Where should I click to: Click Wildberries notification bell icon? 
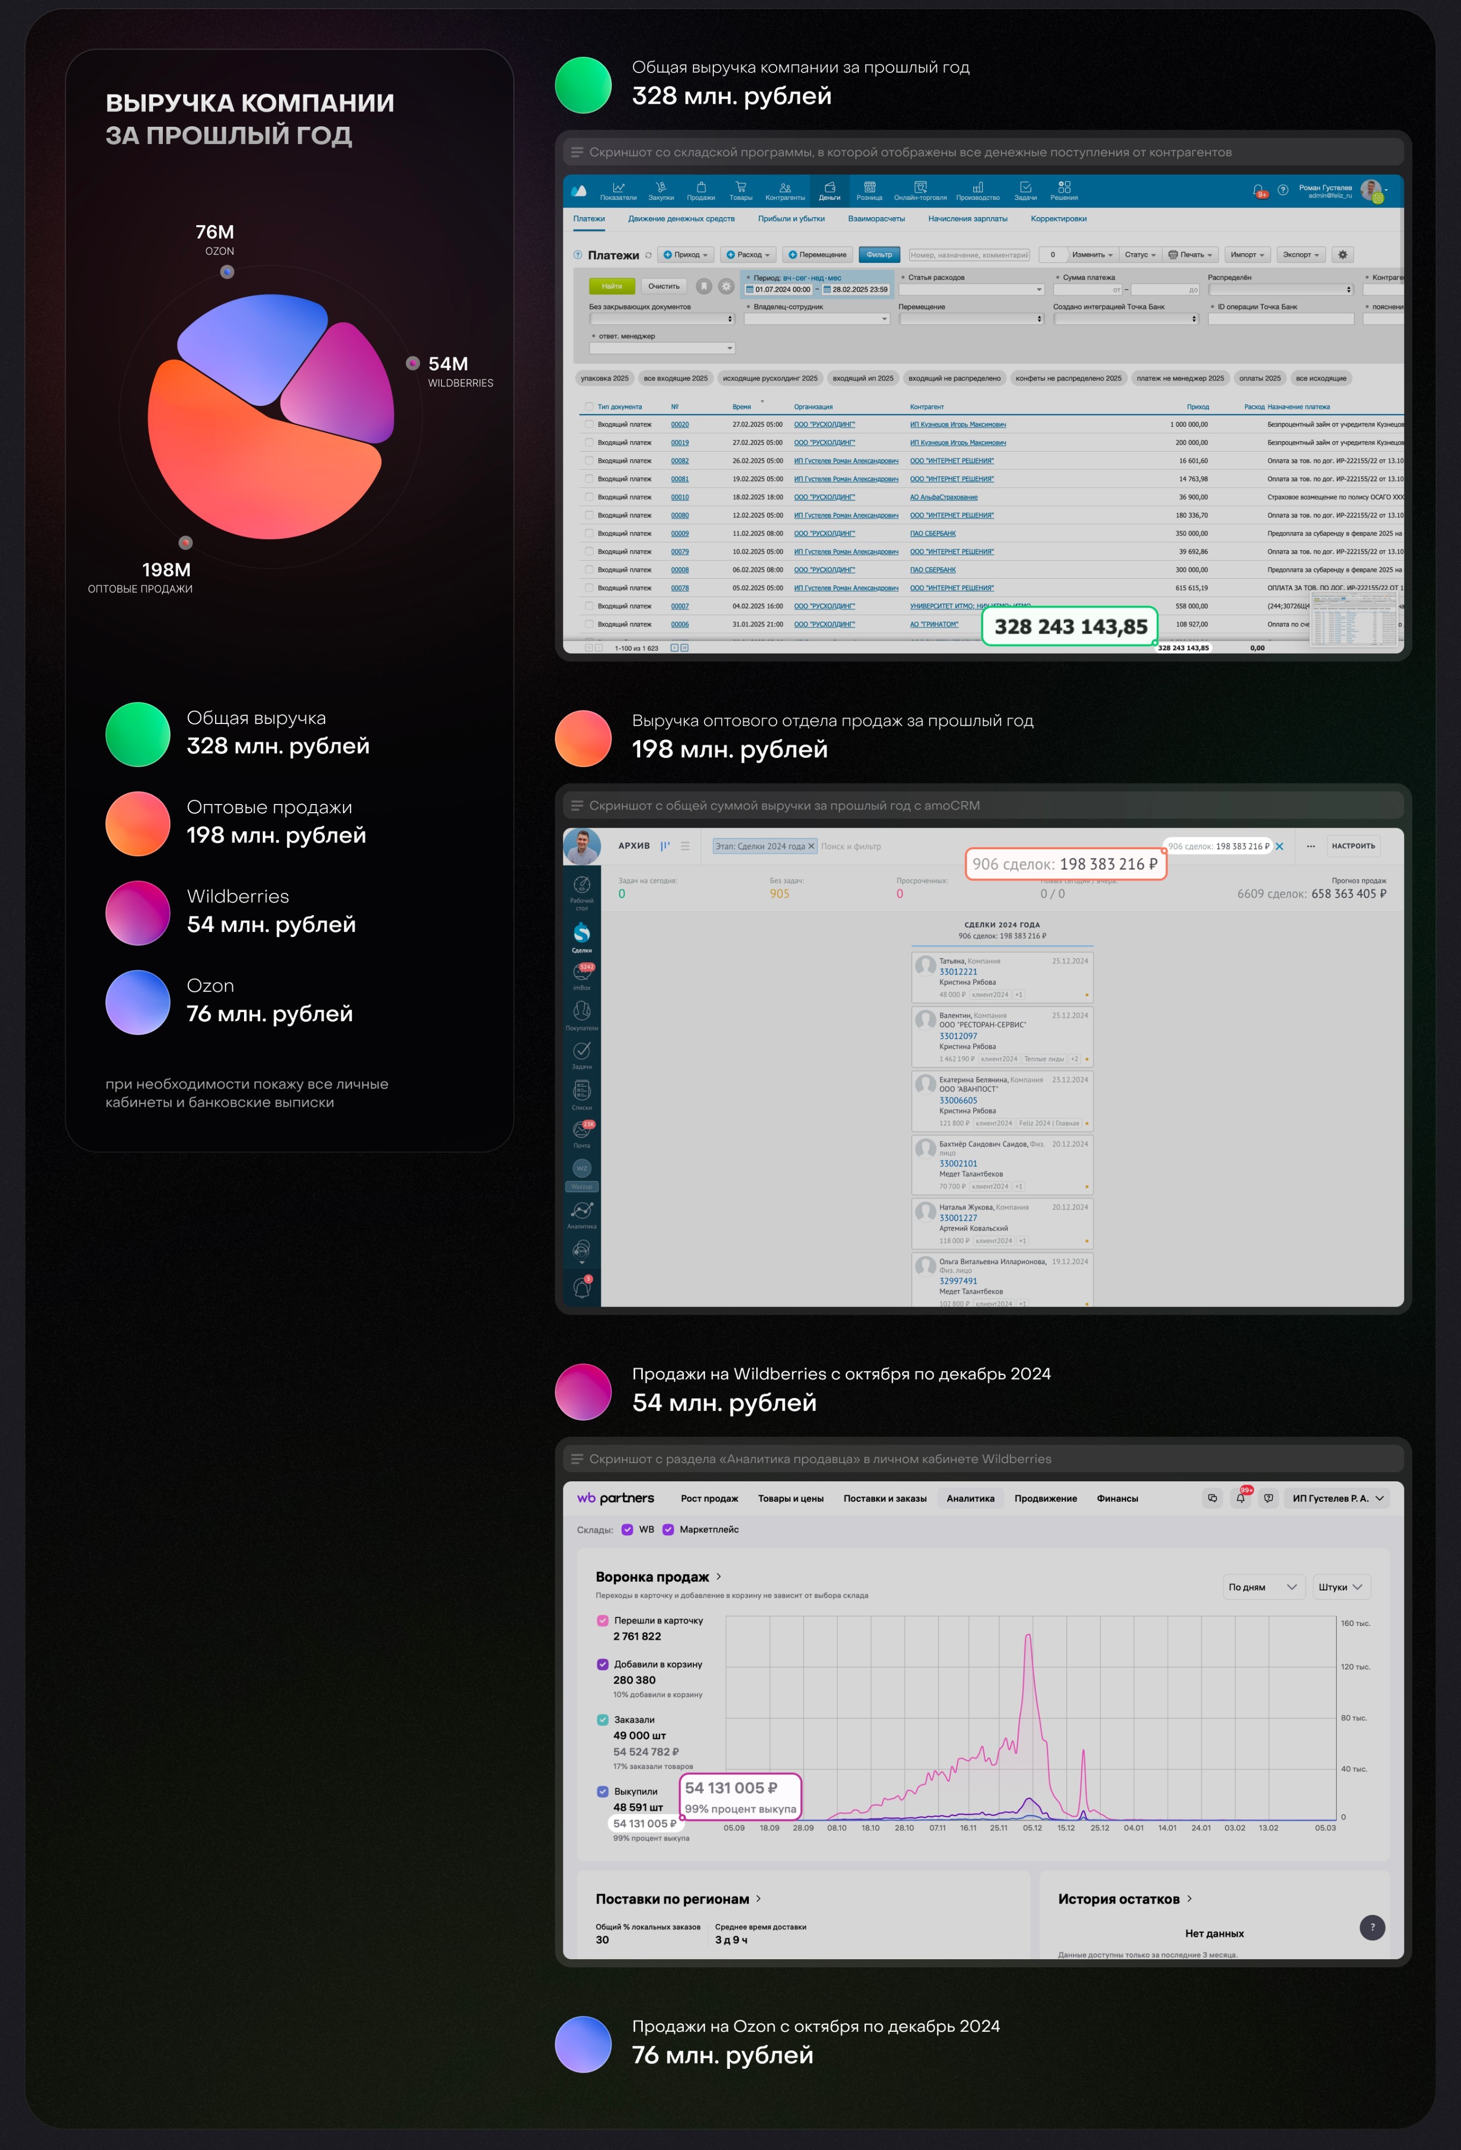1240,1498
